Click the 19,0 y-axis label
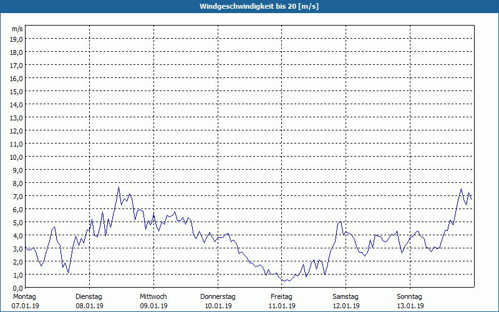This screenshot has width=499, height=312. 17,39
